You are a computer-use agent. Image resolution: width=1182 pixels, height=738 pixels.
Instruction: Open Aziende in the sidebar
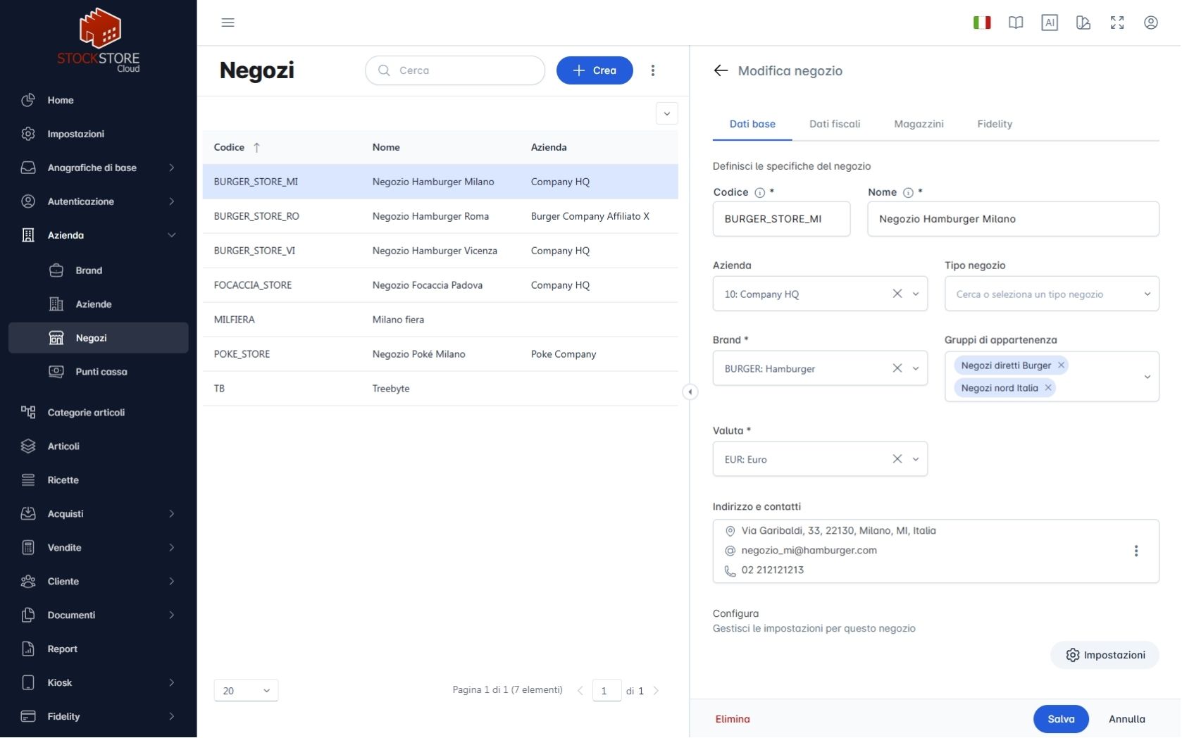click(x=99, y=304)
